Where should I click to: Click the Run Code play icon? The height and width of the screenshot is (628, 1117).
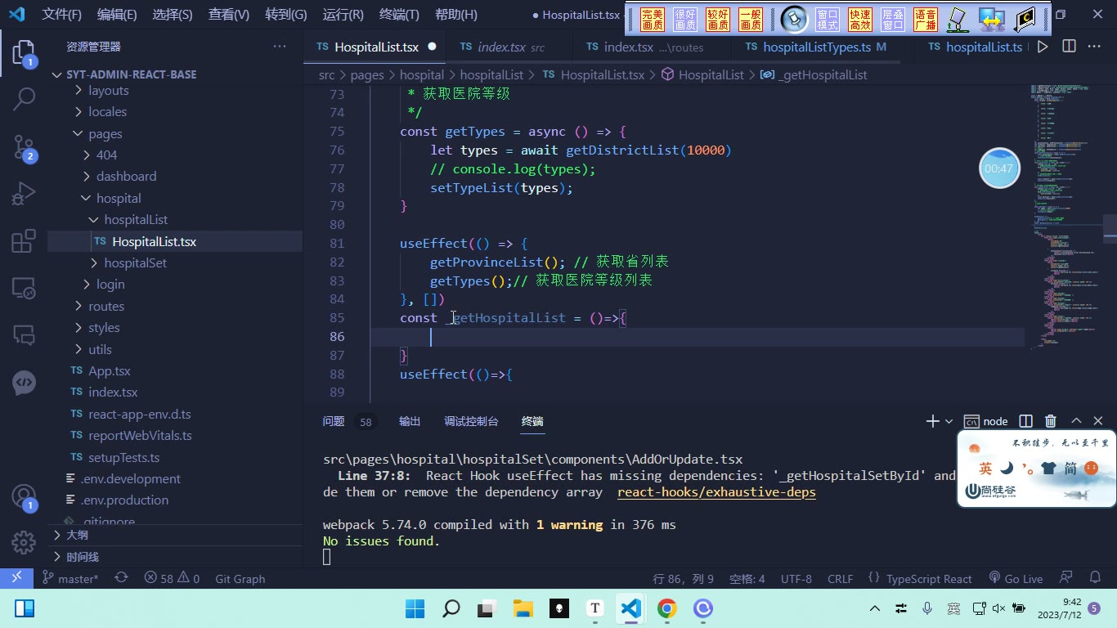(1043, 47)
